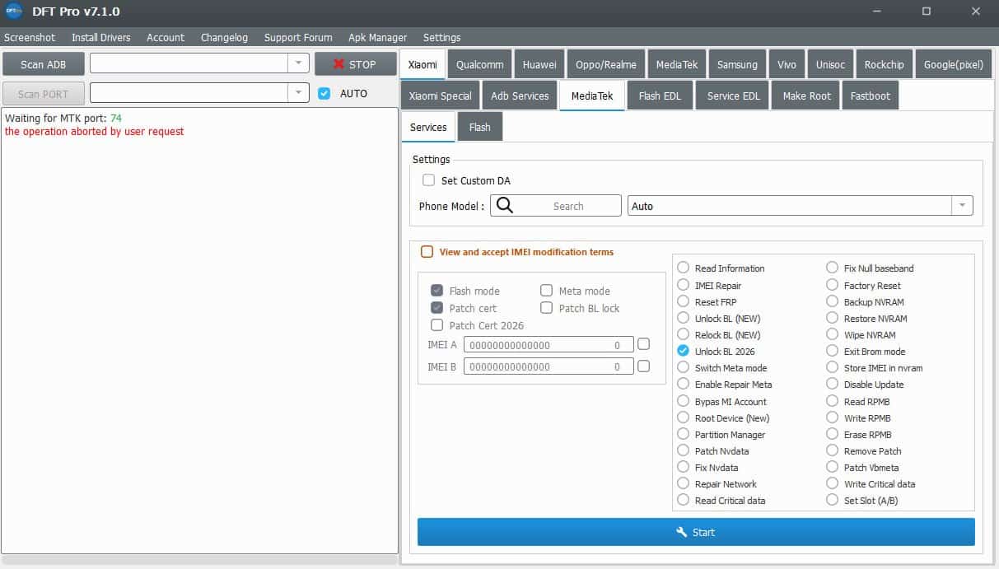The height and width of the screenshot is (569, 999).
Task: Select Erase RPMB radio option
Action: [833, 434]
